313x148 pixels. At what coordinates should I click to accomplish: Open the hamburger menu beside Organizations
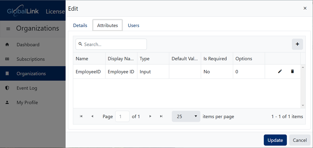tap(8, 29)
